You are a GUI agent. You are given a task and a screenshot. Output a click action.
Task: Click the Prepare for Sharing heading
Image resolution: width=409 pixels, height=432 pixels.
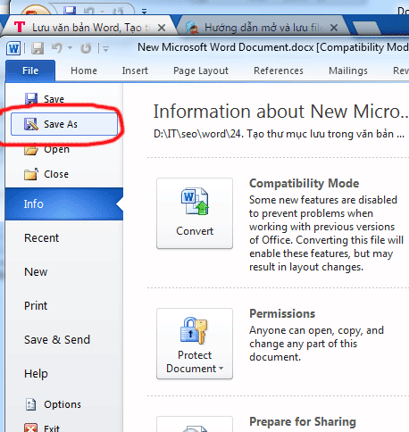click(303, 422)
